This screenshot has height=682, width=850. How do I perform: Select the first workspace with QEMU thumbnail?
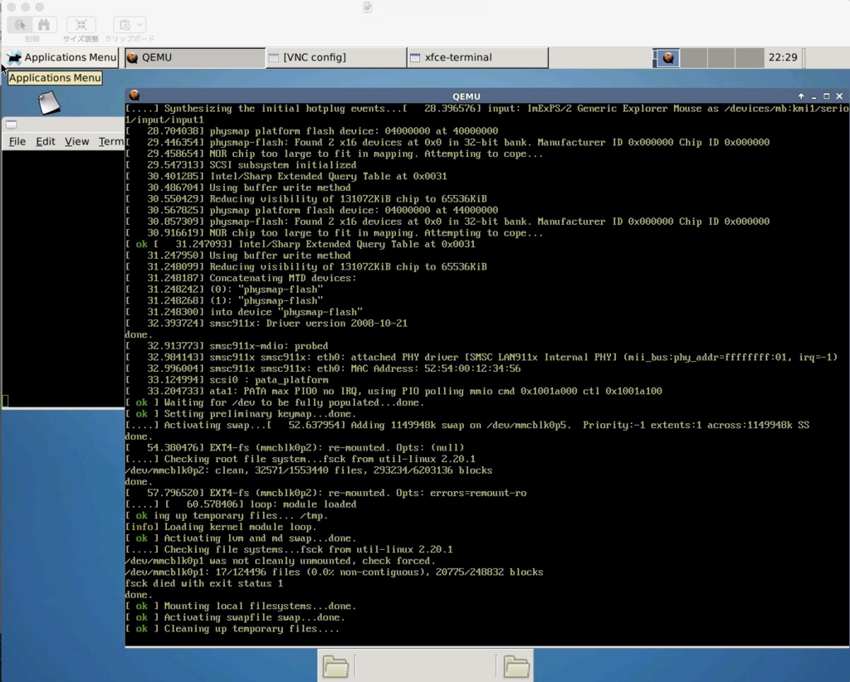tap(667, 57)
